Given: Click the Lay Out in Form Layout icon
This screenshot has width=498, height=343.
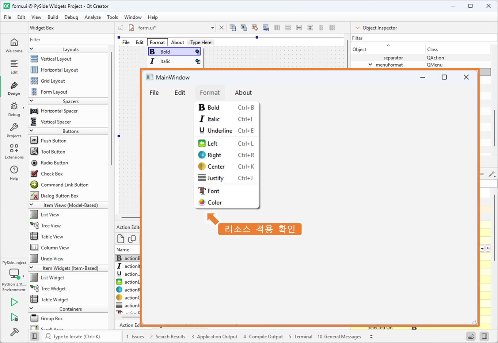Looking at the screenshot, I should [x=321, y=28].
